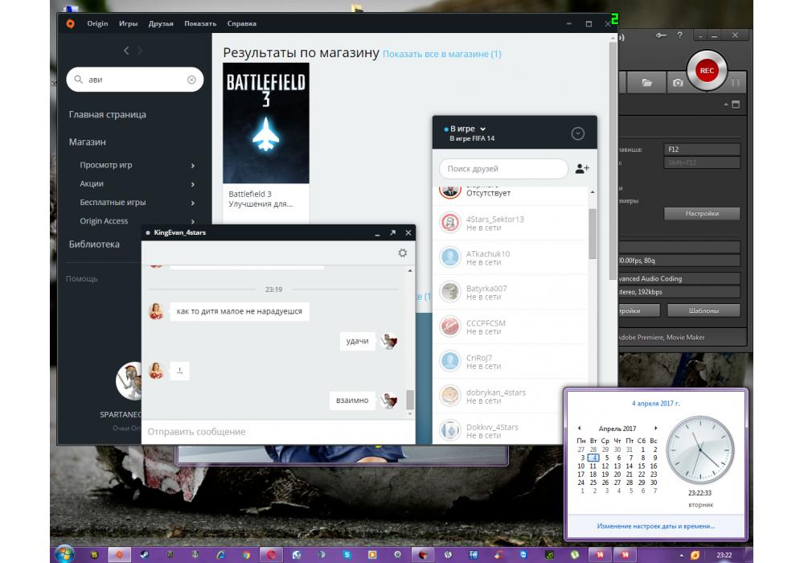Image resolution: width=804 pixels, height=563 pixels.
Task: Pop out the KingEvan_4stars chat window
Action: [x=393, y=232]
